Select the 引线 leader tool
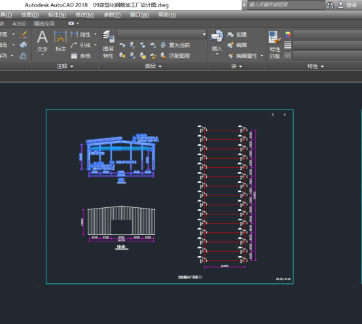This screenshot has height=324, width=362. coord(81,45)
